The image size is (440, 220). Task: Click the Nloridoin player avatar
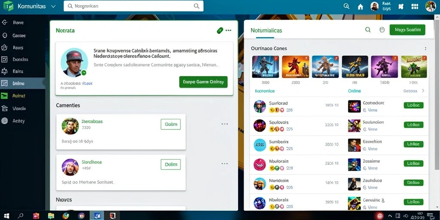pos(260,184)
